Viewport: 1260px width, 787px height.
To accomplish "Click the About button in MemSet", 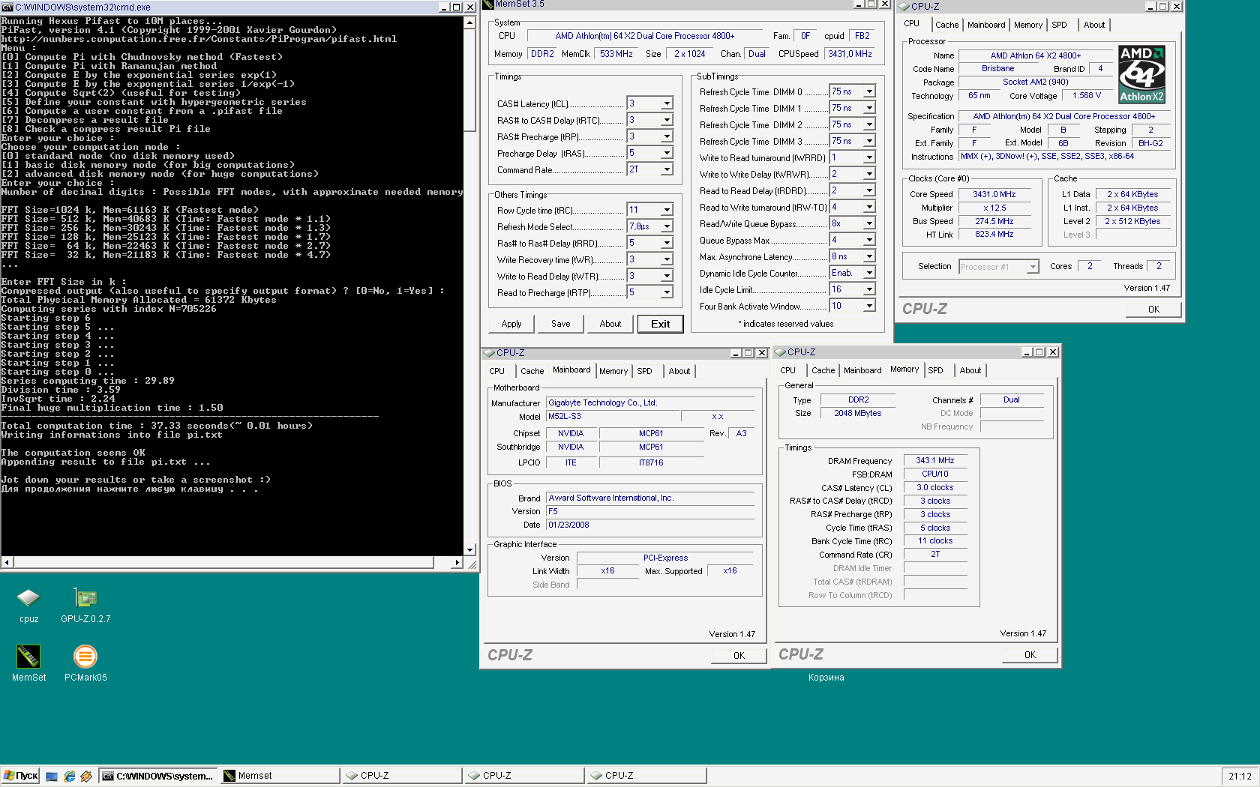I will pyautogui.click(x=610, y=324).
